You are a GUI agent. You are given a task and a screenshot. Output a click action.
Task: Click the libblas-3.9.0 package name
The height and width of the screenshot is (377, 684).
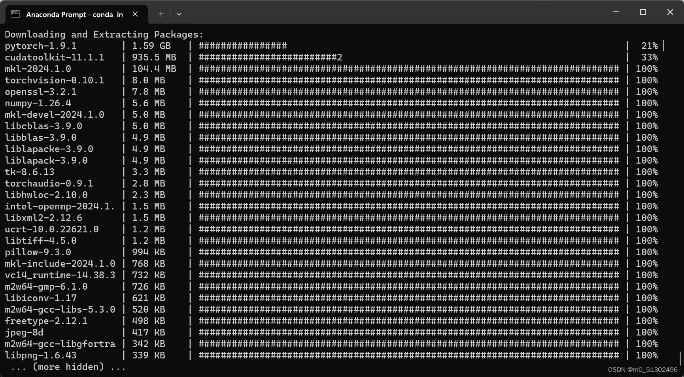pos(41,138)
